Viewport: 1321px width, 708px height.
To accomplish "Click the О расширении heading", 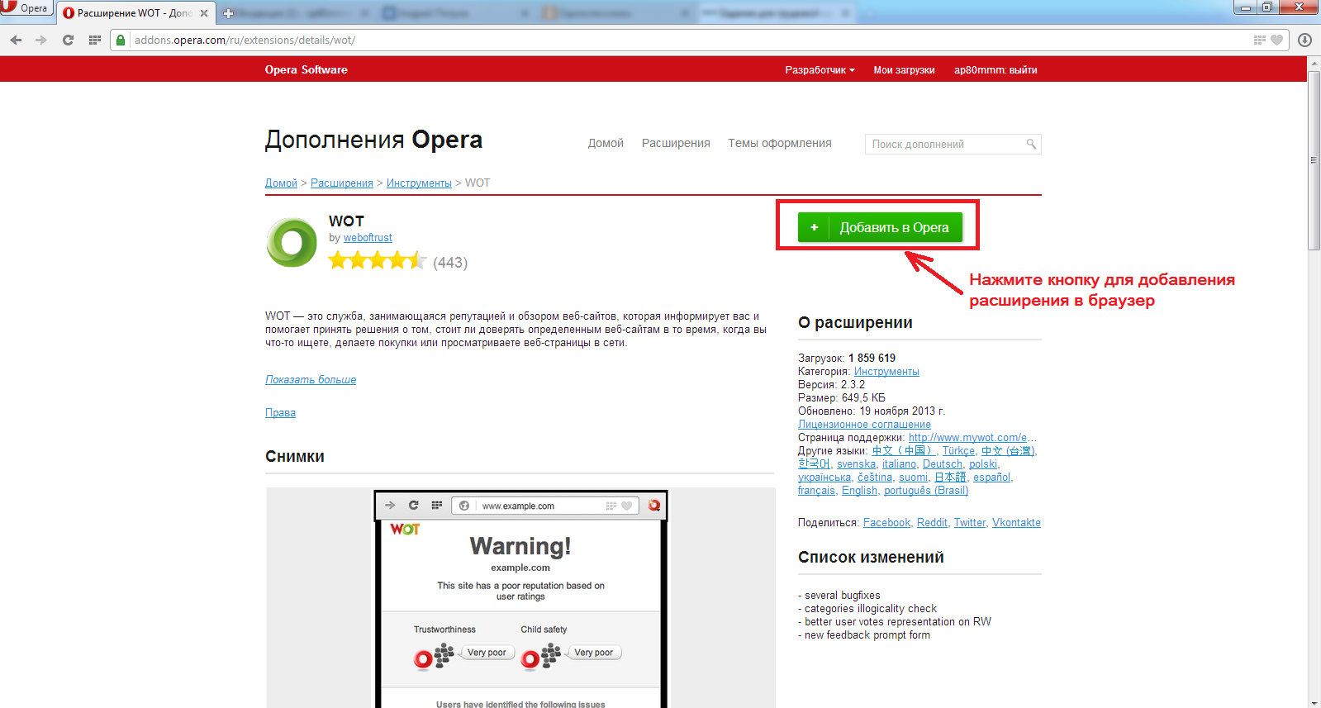I will [855, 323].
